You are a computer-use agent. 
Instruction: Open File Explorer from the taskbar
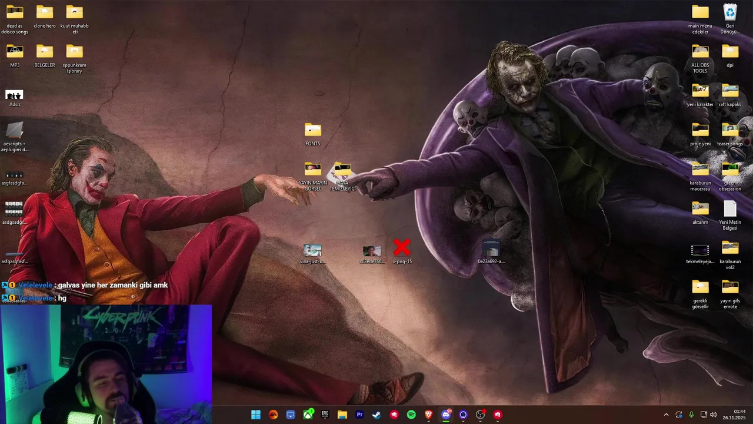pos(342,415)
